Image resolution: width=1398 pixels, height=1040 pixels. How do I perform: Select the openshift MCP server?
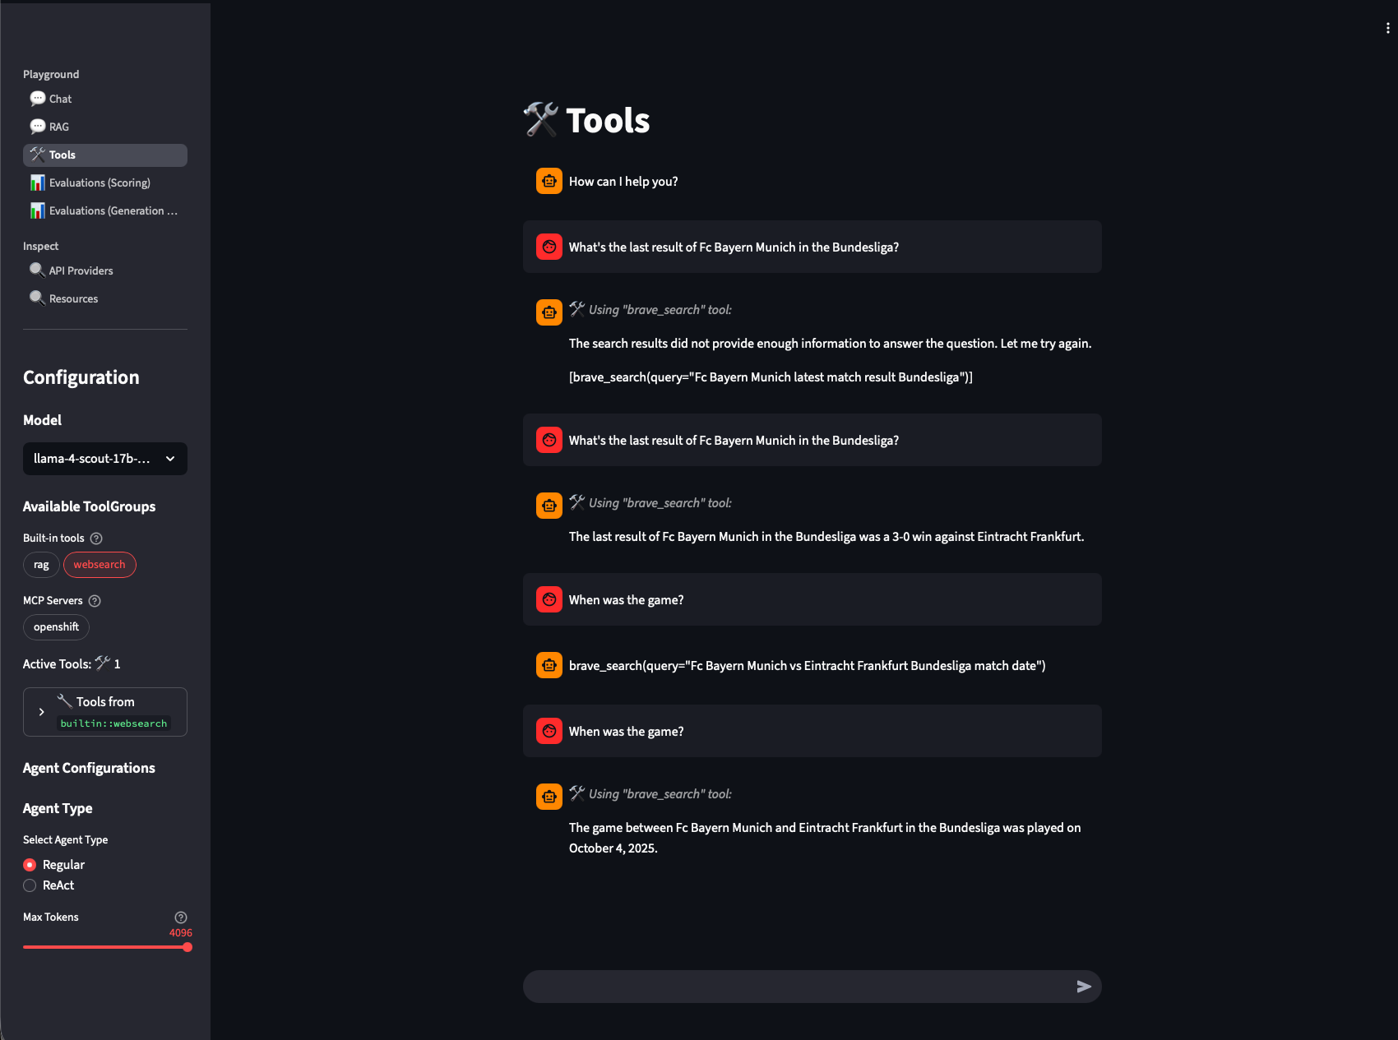click(56, 627)
